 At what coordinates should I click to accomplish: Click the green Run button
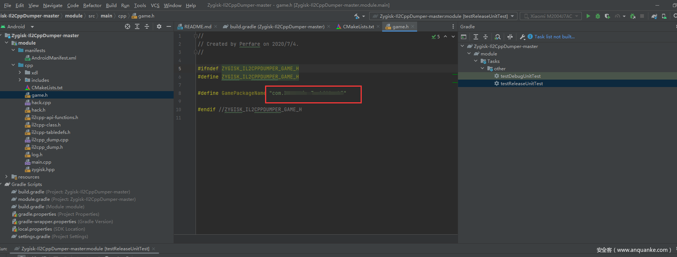click(x=588, y=16)
